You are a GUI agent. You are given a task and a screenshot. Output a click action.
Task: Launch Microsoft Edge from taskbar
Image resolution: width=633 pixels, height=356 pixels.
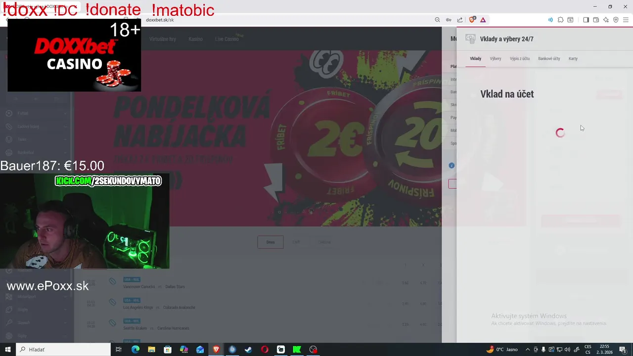136,350
